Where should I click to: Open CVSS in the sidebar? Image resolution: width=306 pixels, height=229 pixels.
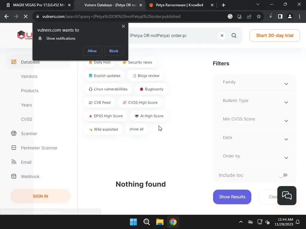[26, 119]
